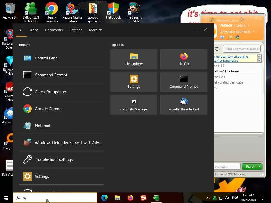Open EVIL GREEN MEN CO desktop shortcut
Viewport: 271px width, 203px height.
tap(31, 12)
